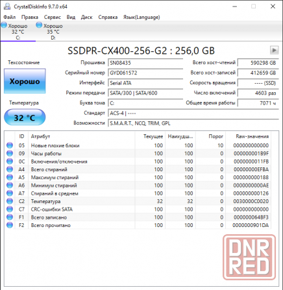Click status icon for Всего прочитано row
The height and width of the screenshot is (290, 283).
(10, 225)
